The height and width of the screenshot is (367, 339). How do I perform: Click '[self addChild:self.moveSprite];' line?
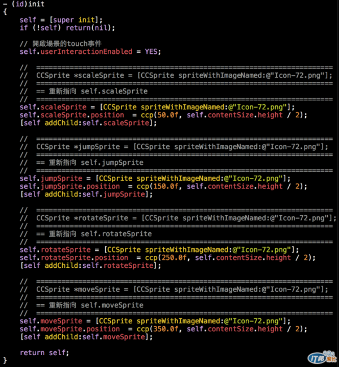coord(86,337)
